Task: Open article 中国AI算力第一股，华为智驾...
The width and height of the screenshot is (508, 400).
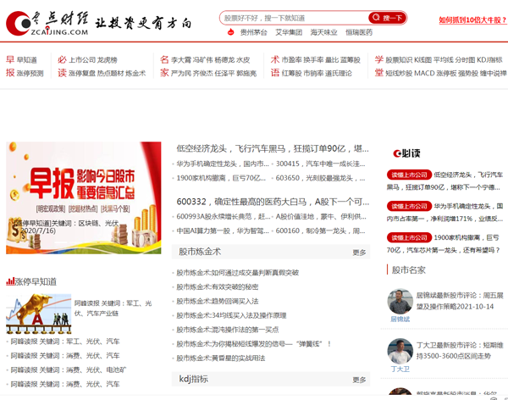Action: pos(223,231)
